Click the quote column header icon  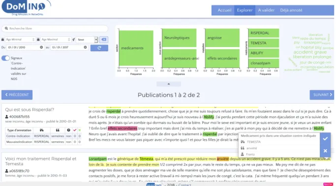[58, 130]
